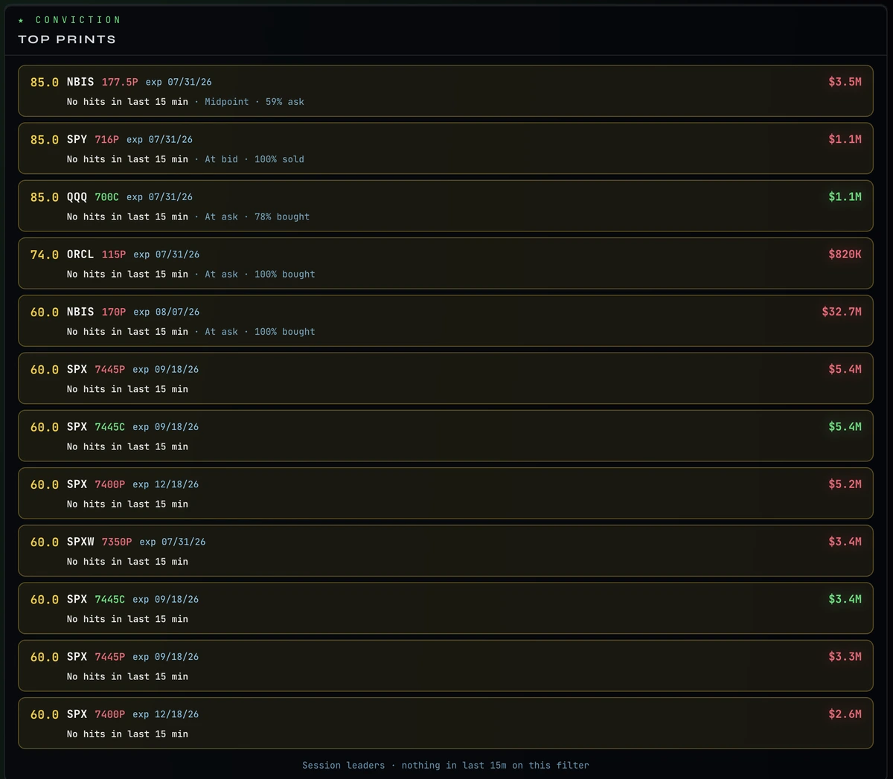Viewport: 893px width, 779px height.
Task: Click the 716P strike label
Action: tap(106, 139)
